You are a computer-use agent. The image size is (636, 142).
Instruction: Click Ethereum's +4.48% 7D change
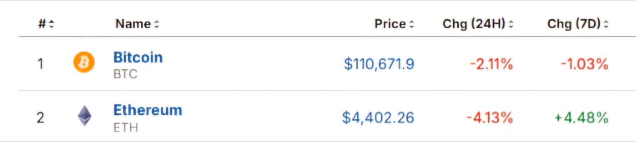tap(582, 118)
